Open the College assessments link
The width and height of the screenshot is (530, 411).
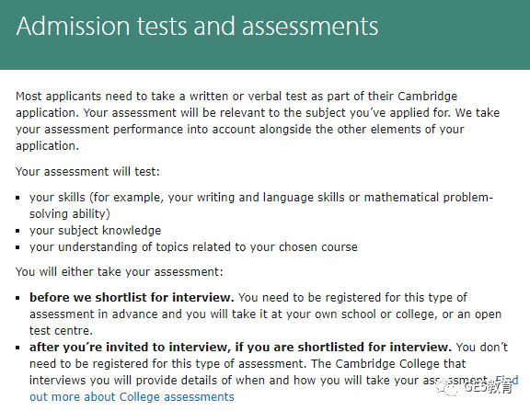tap(132, 396)
